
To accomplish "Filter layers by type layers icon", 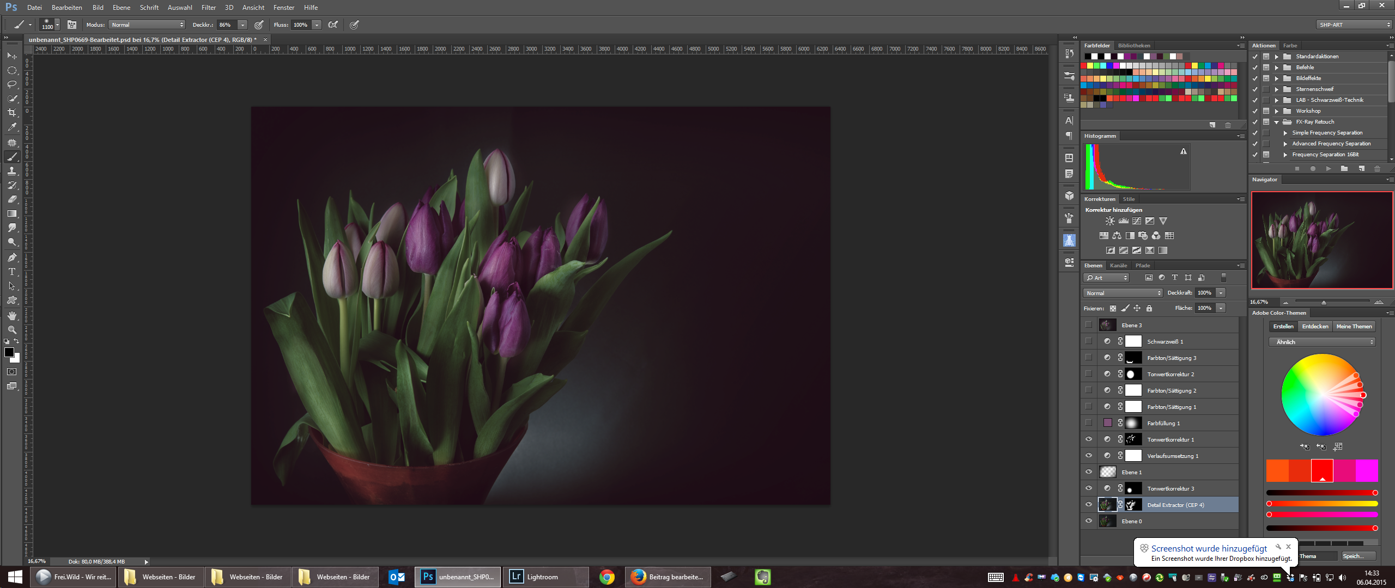I will click(x=1175, y=278).
